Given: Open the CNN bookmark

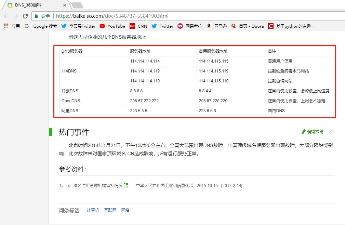Looking at the screenshot, I should point(138,26).
